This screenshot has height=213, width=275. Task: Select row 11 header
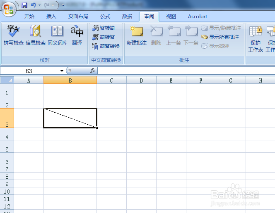(7, 199)
